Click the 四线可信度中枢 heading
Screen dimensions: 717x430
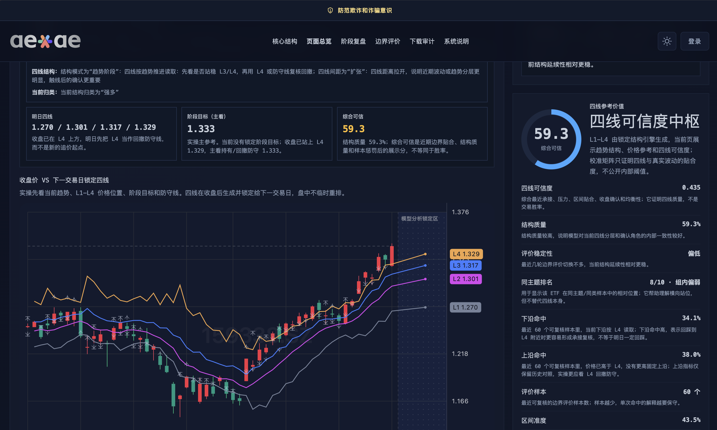point(644,121)
